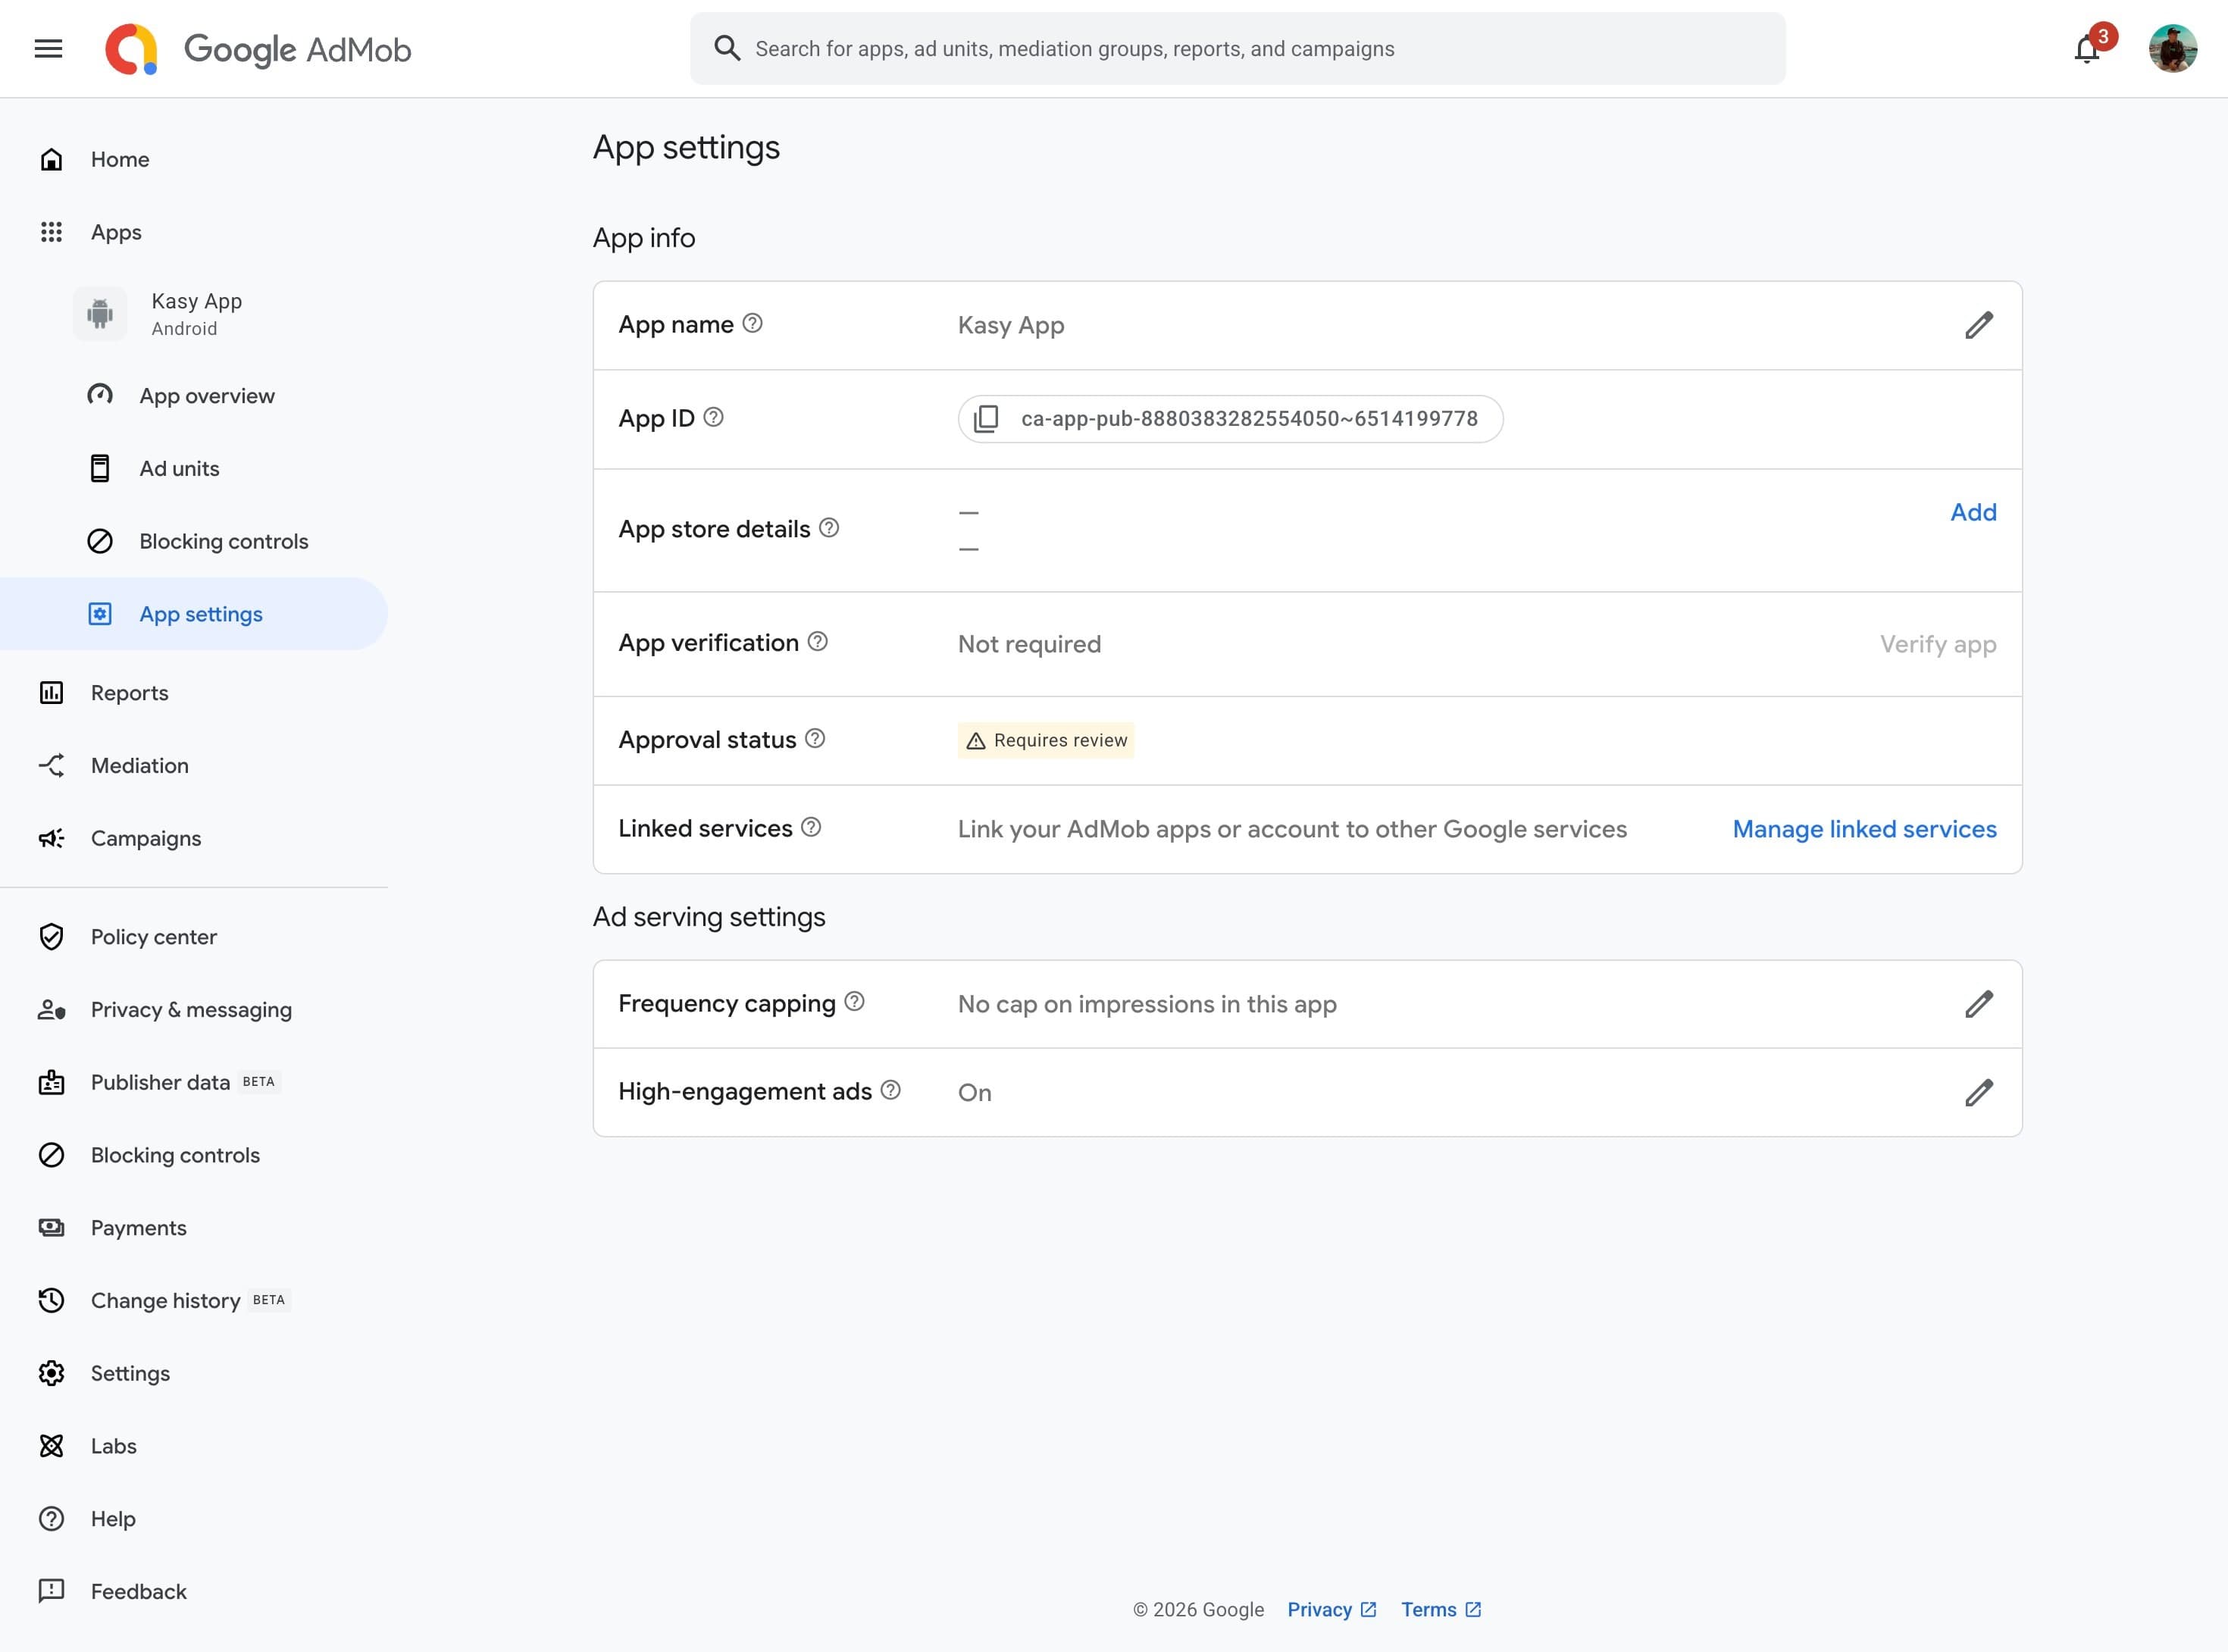2228x1652 pixels.
Task: Click the search magnifier icon
Action: [x=727, y=49]
